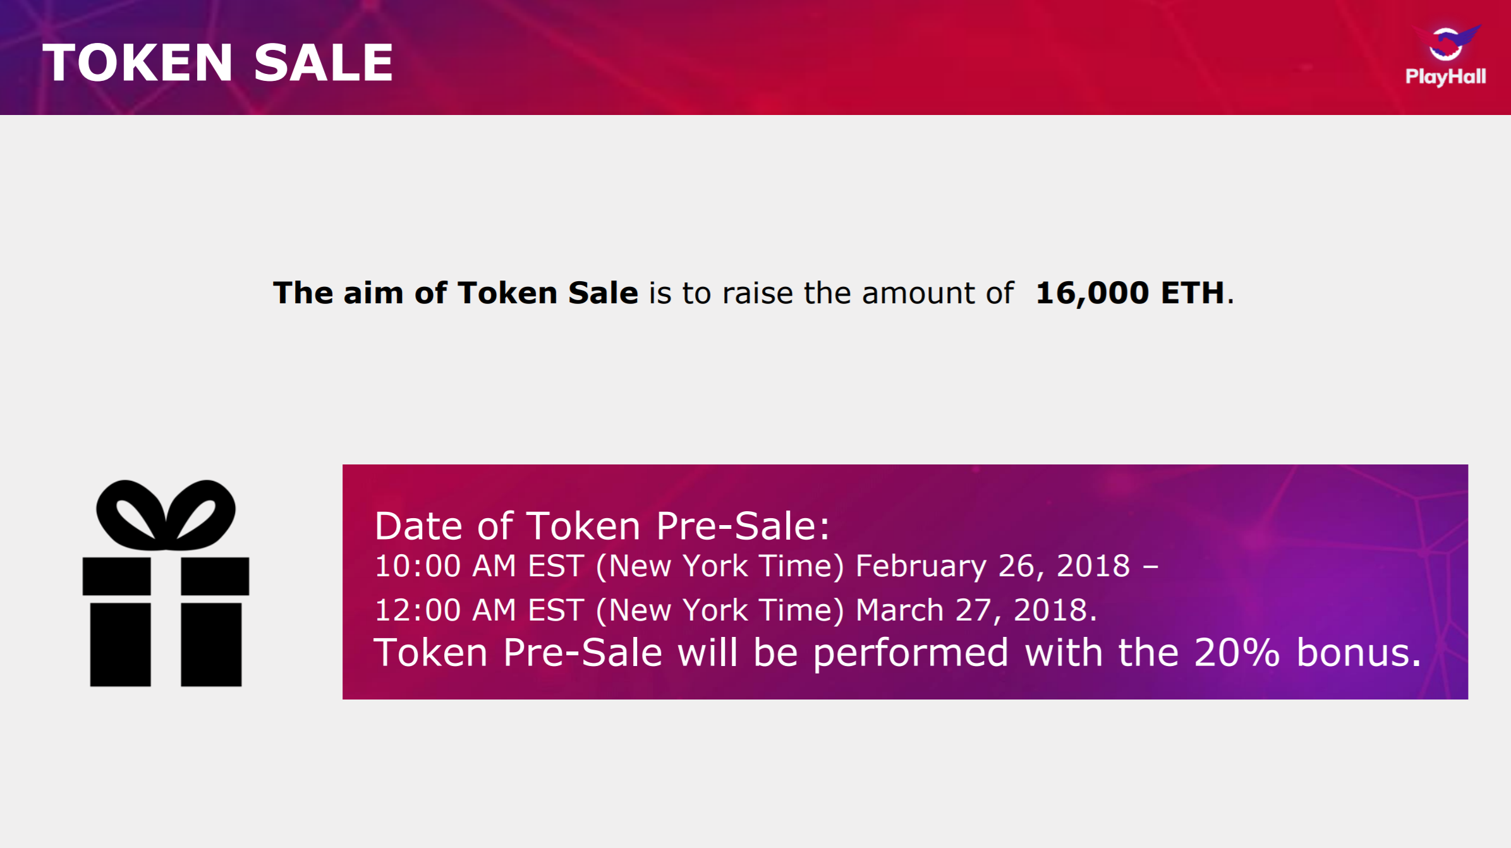Select the '12:00 AM EST' end time

click(479, 610)
